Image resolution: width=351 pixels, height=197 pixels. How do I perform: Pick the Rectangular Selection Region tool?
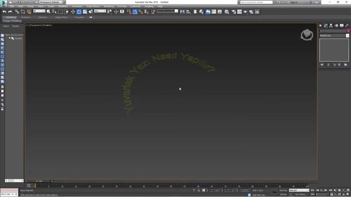60,11
